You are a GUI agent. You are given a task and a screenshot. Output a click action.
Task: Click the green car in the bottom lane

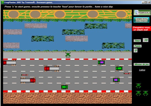[64, 87]
